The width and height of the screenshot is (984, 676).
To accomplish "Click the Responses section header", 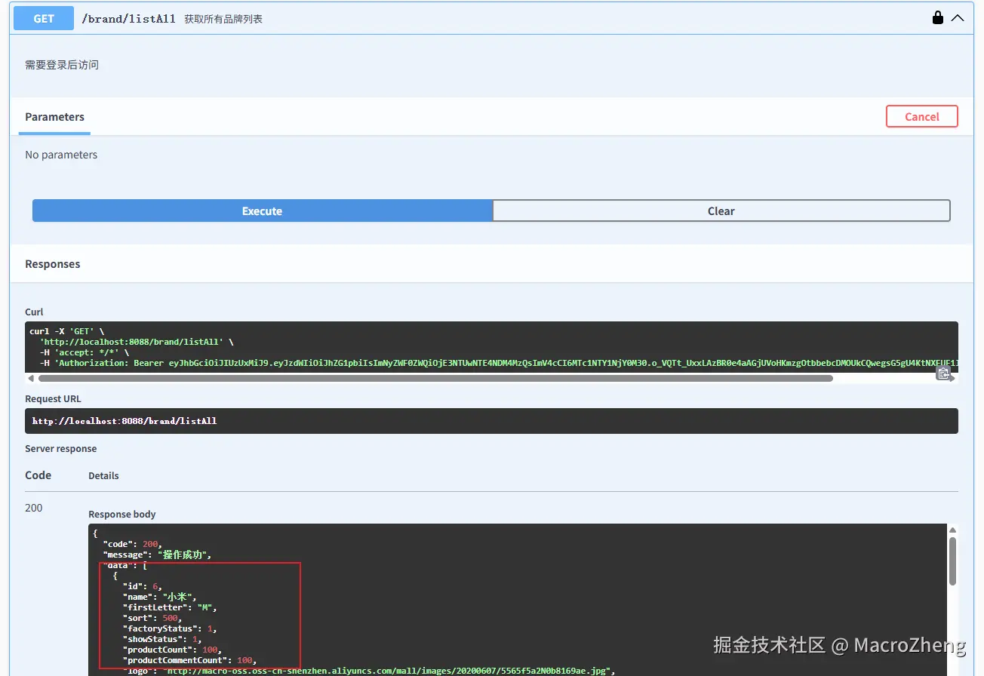I will 52,263.
